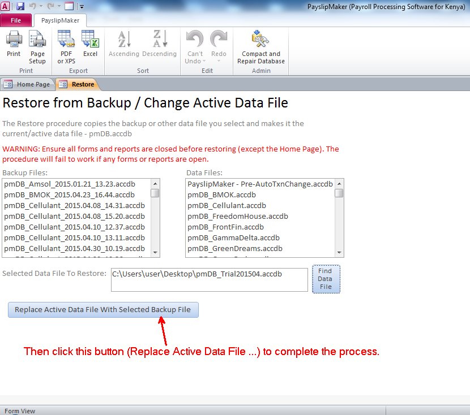Select pmDB_Cellulant_2015.04.10_12.37.accdb backup
The width and height of the screenshot is (470, 415).
[77, 227]
